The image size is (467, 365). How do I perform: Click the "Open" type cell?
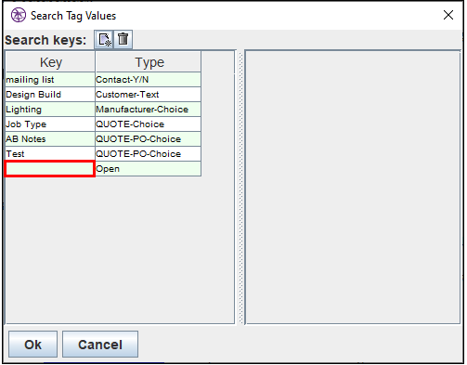click(x=149, y=169)
